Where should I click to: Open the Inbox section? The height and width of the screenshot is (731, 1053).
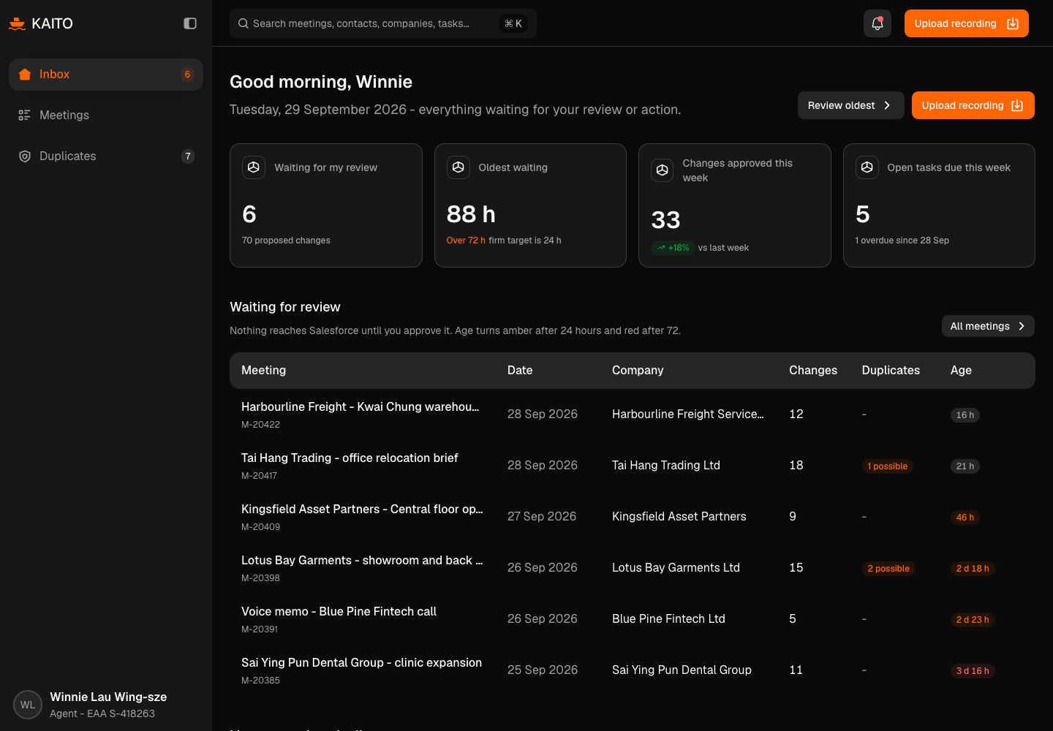(106, 75)
